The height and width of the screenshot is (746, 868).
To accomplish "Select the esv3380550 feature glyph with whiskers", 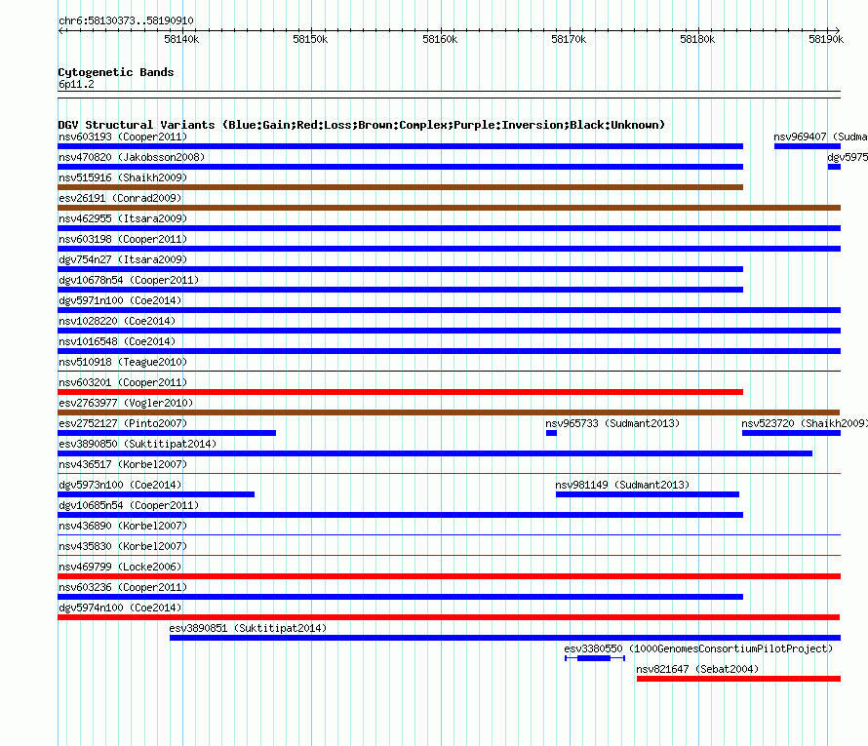I will (595, 658).
